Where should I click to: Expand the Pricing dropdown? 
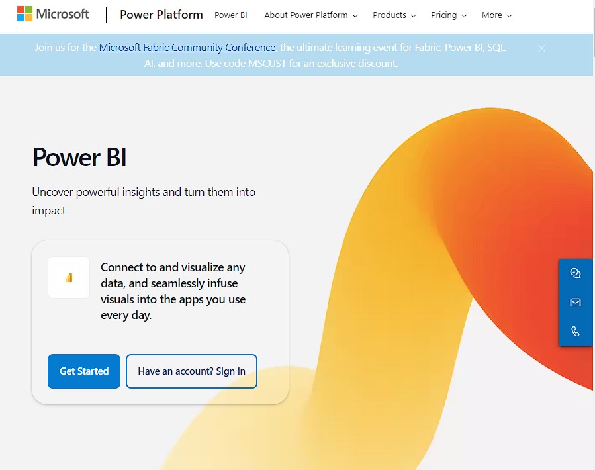448,15
